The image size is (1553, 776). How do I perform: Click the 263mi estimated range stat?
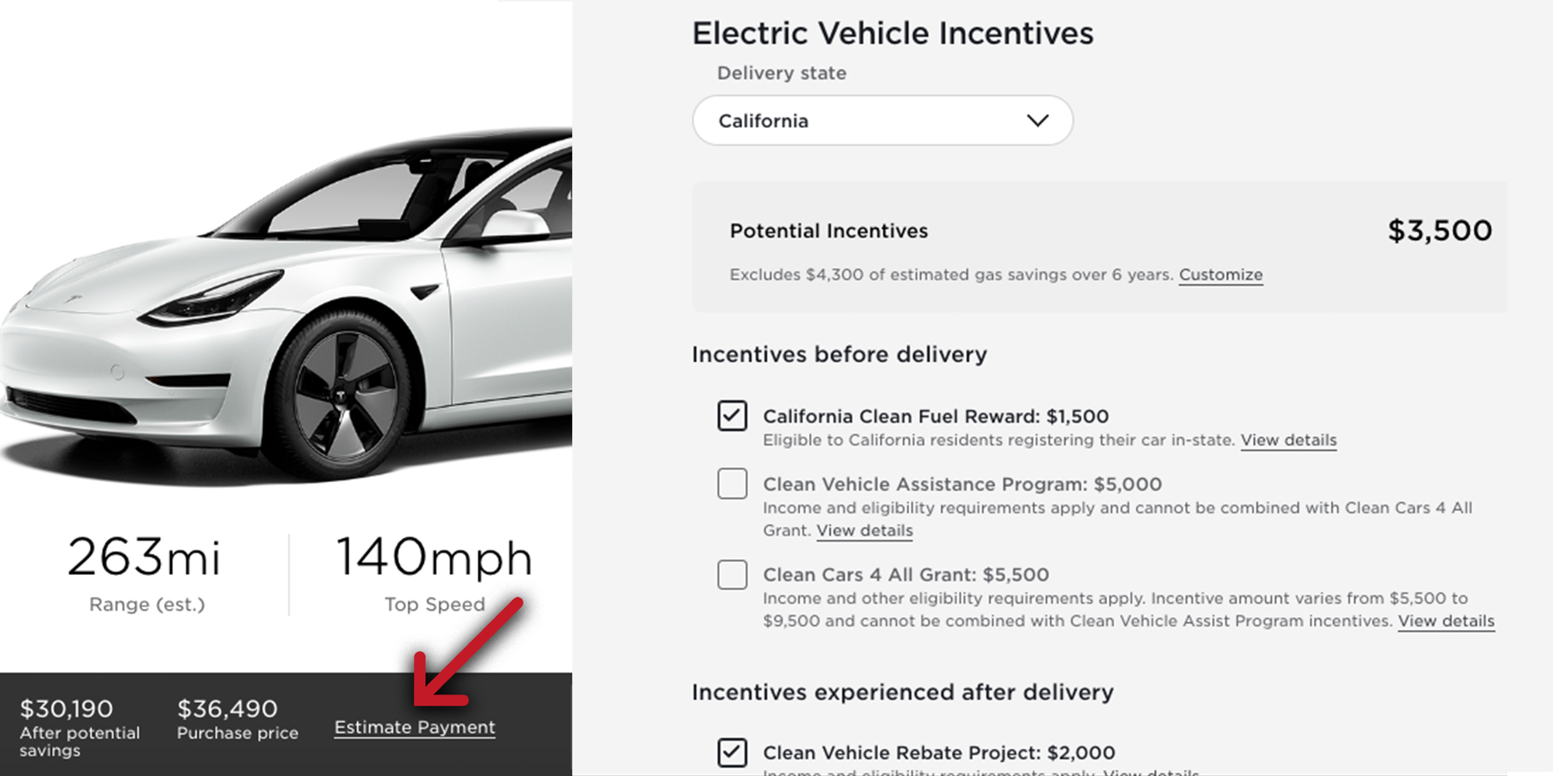pos(144,557)
